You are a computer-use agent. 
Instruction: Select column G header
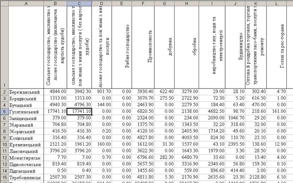click(164, 4)
